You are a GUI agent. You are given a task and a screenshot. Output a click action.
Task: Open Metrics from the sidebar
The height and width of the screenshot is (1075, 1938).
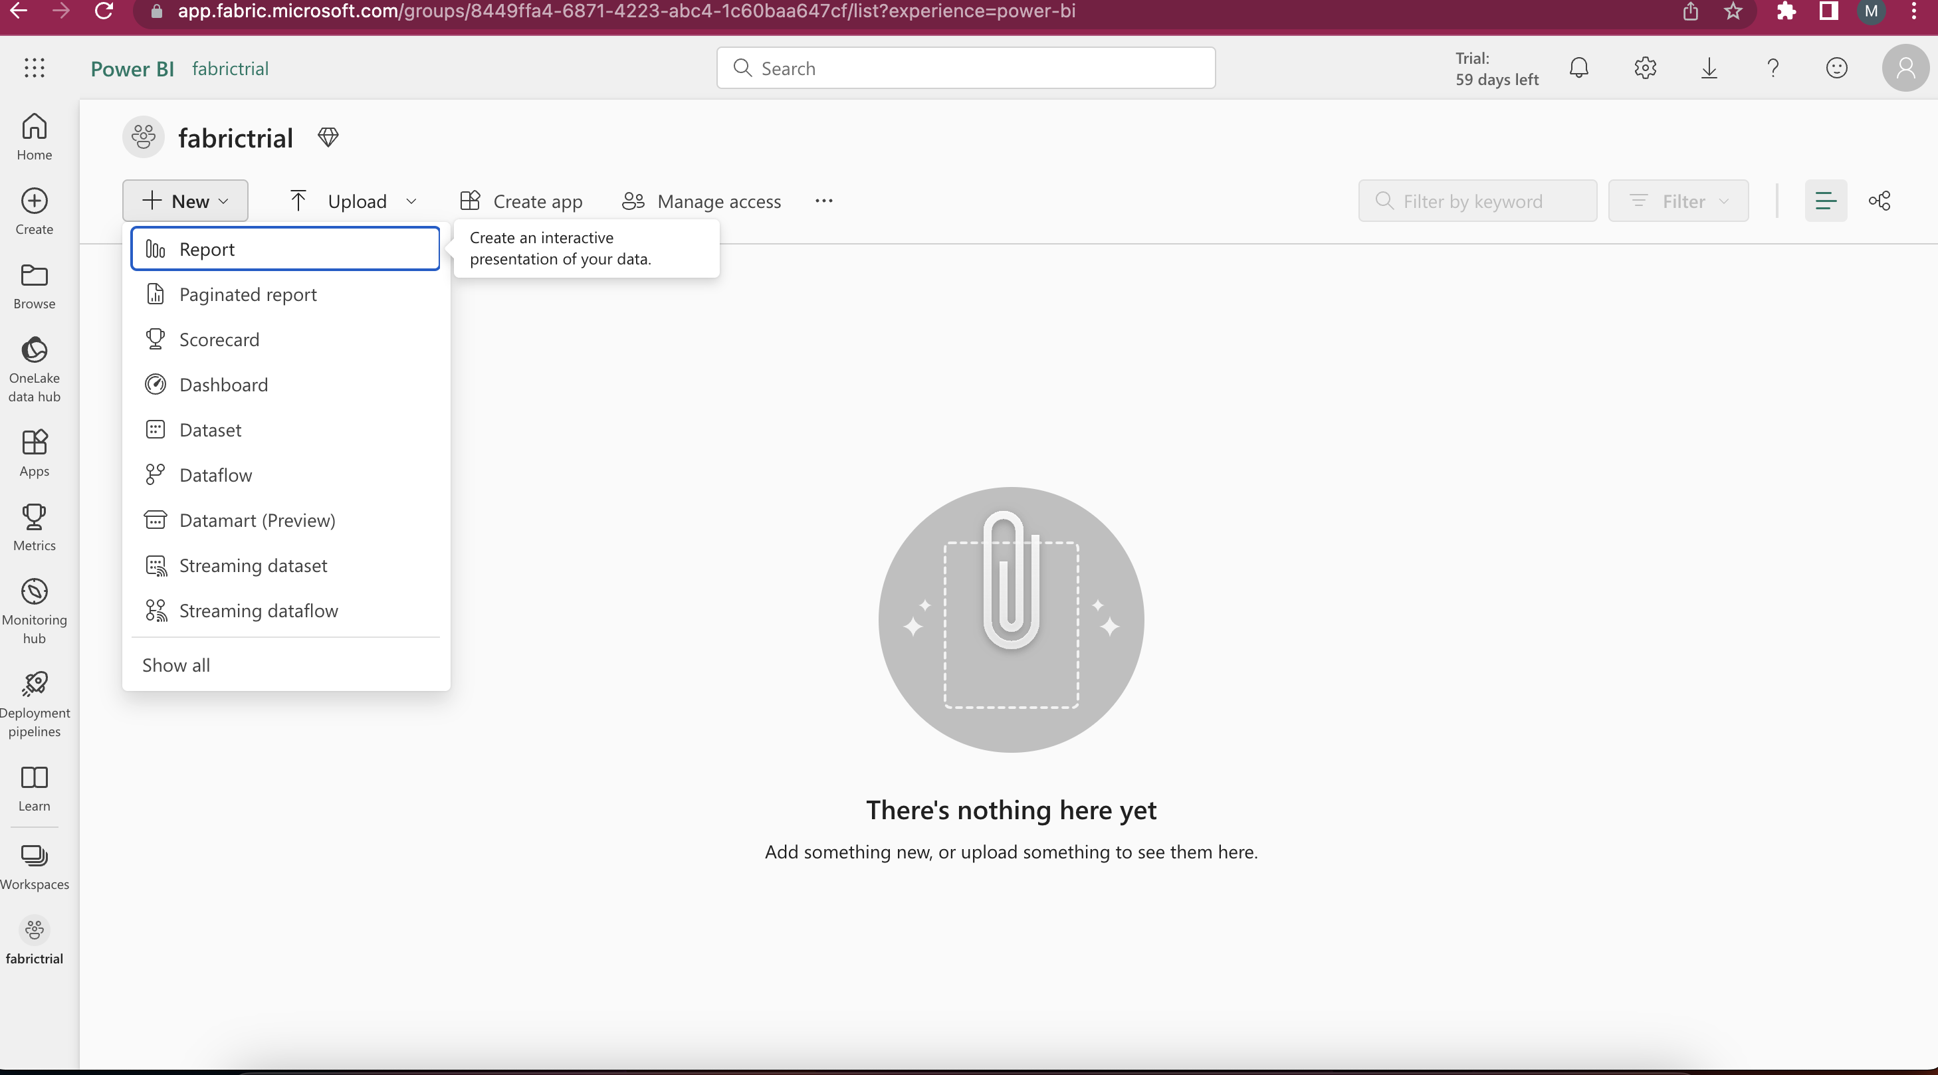tap(35, 528)
